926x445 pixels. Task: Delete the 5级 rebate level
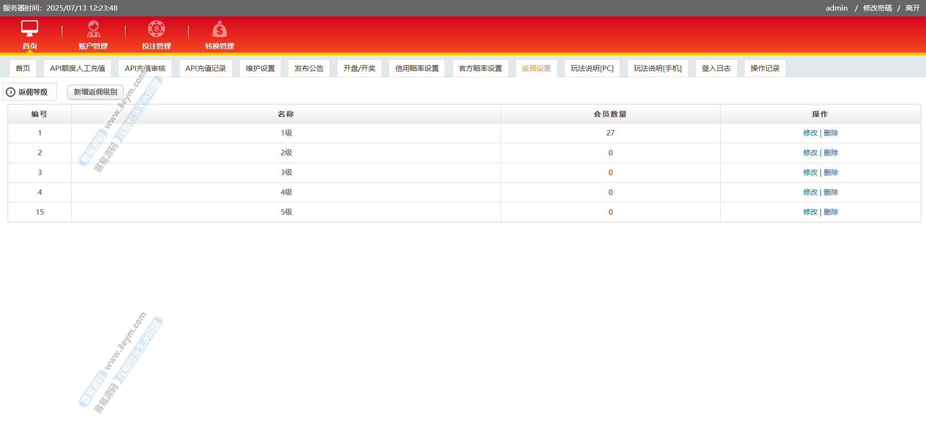(831, 212)
